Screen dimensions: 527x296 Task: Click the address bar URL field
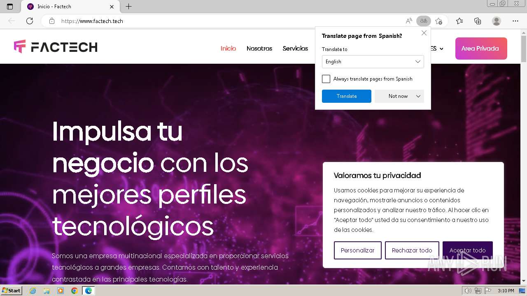(231, 21)
